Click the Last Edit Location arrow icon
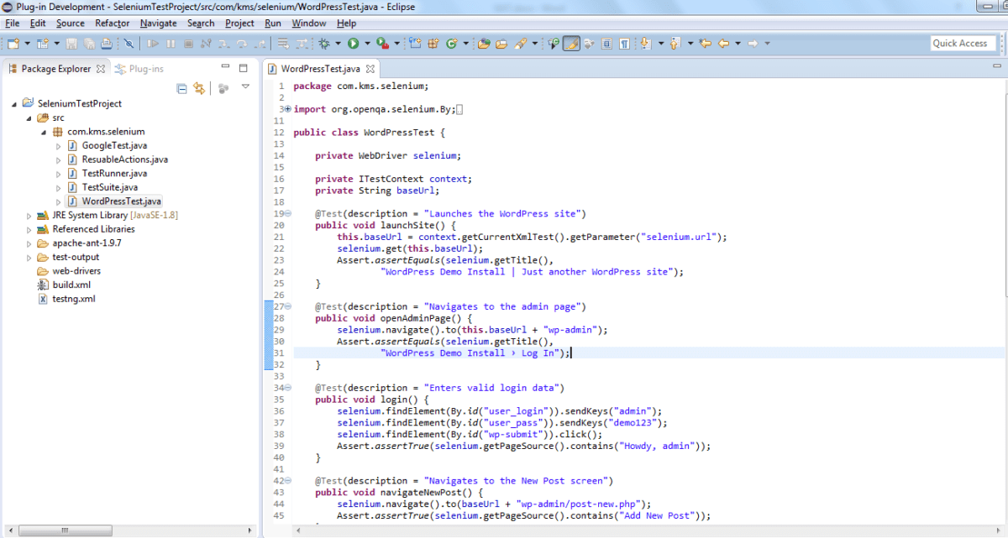 706,44
